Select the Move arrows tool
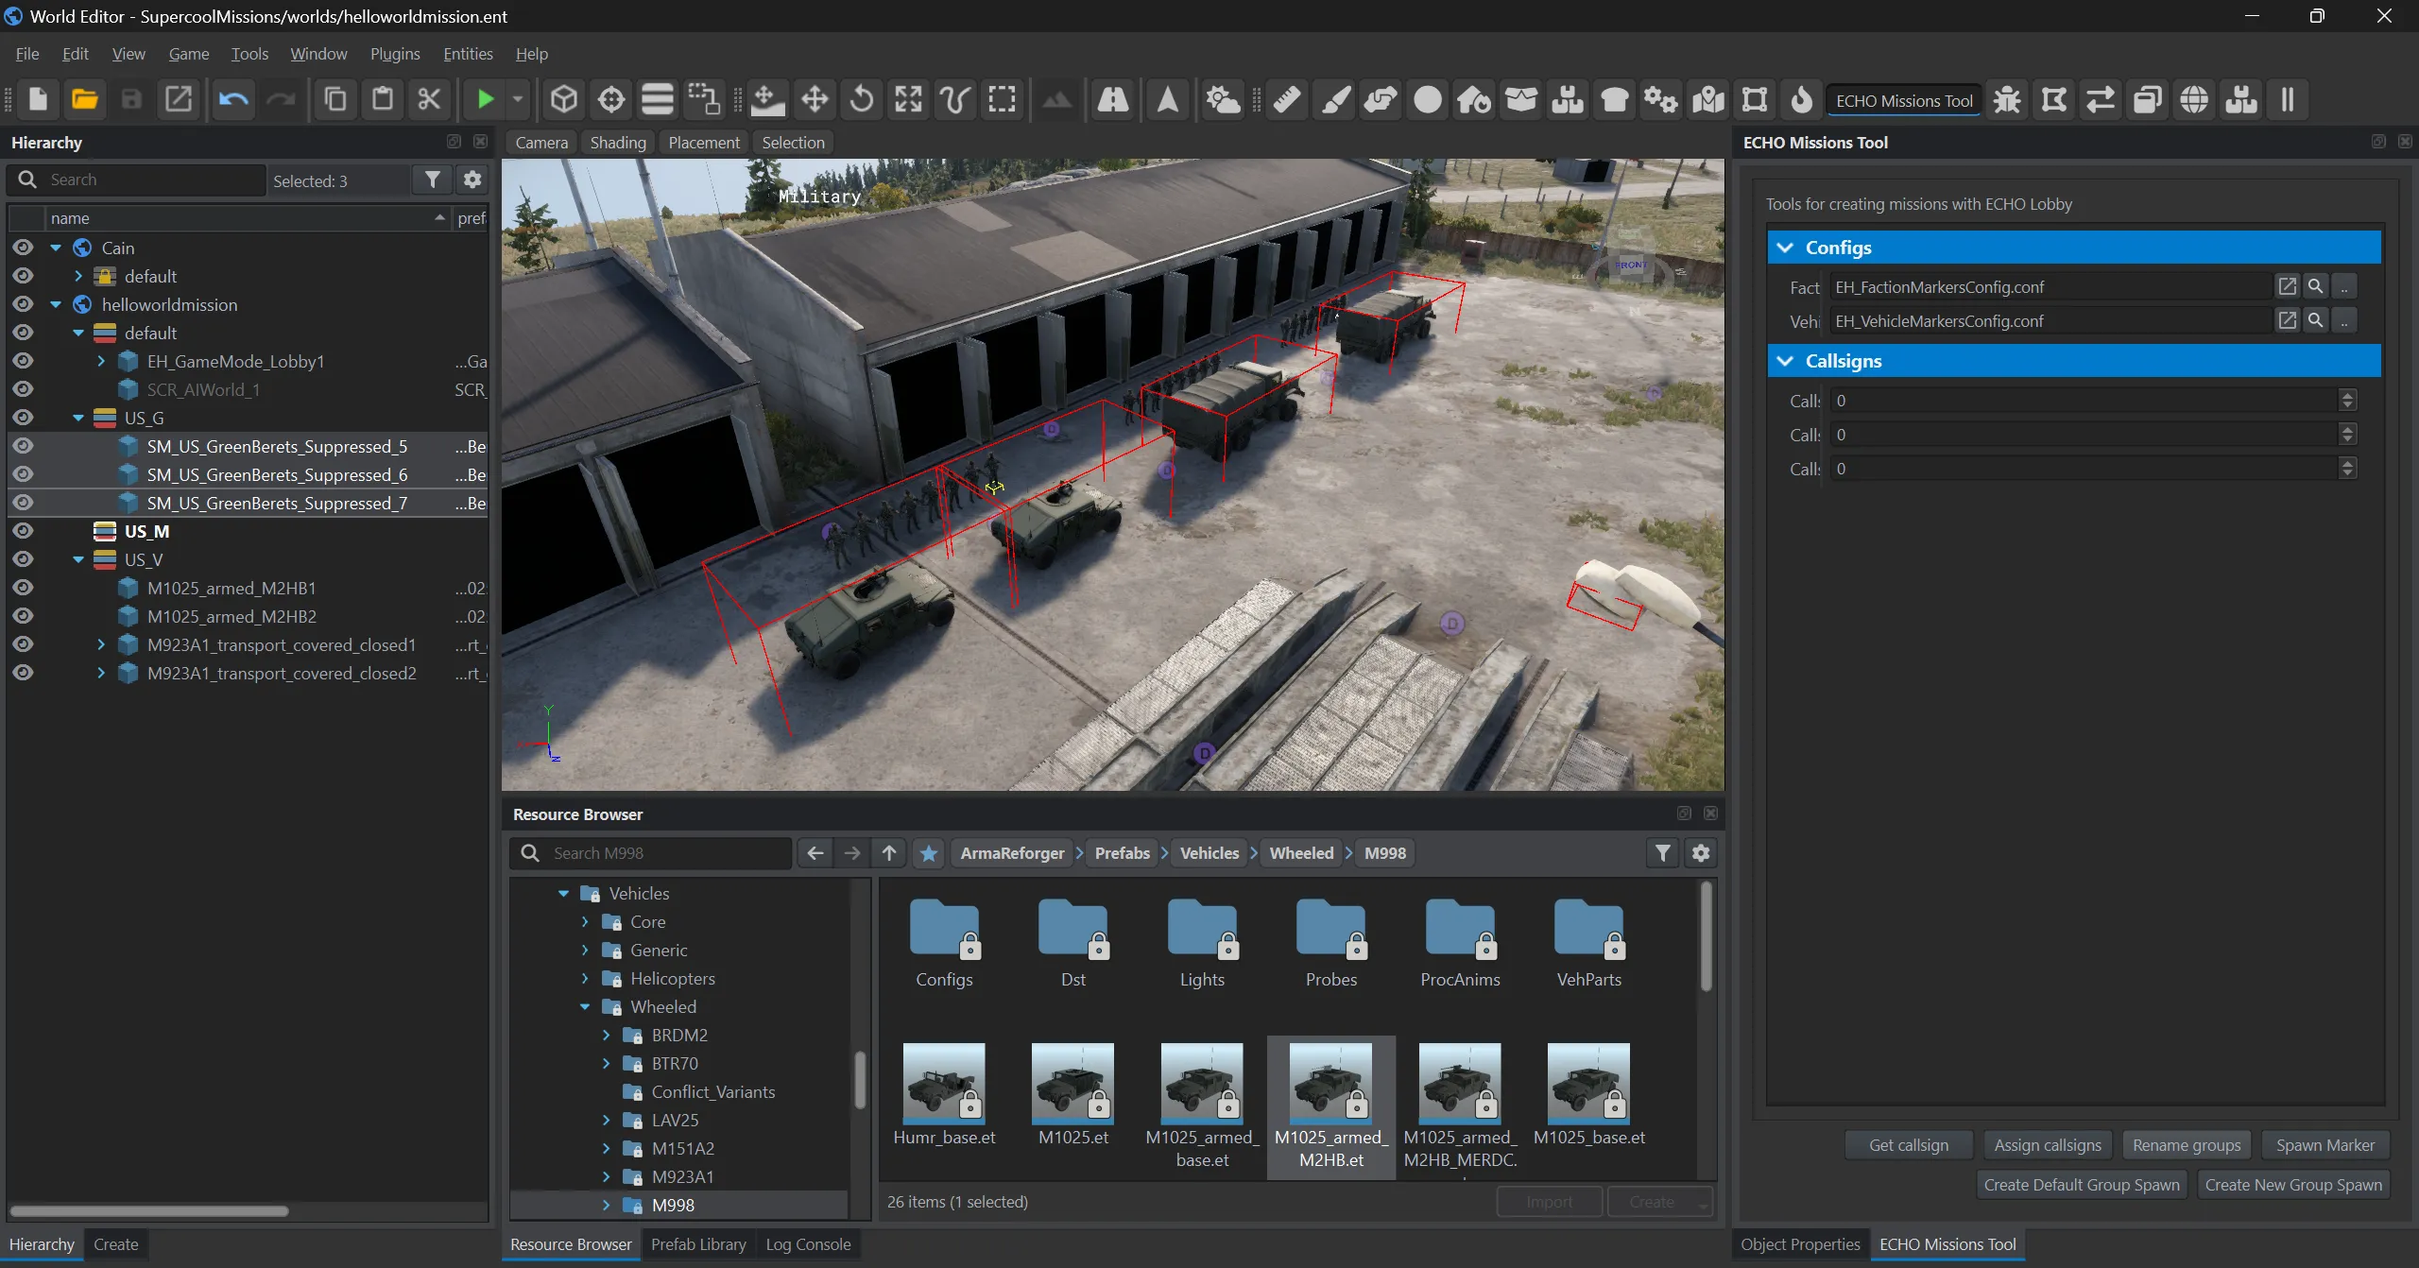Screen dimensions: 2419x1268 [x=815, y=99]
